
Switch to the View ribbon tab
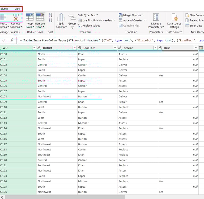tap(18, 9)
